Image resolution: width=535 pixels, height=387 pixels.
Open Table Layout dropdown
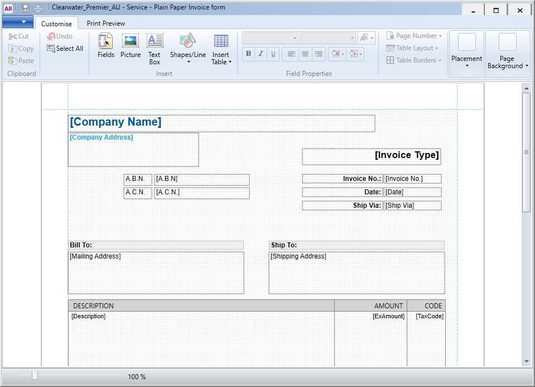point(412,48)
